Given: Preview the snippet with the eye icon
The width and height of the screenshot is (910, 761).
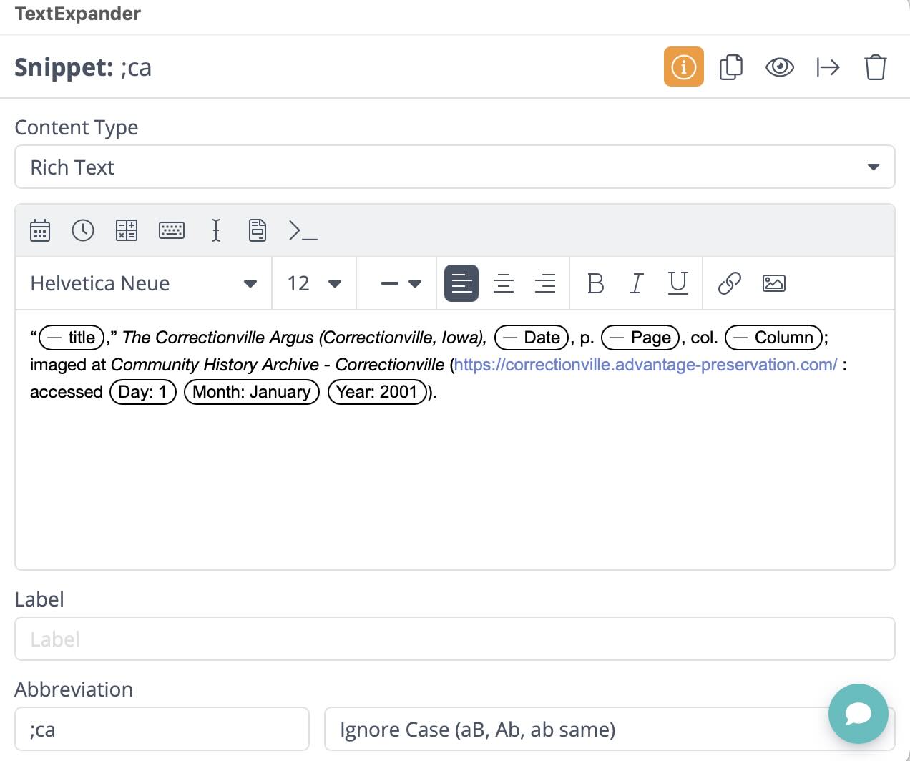Looking at the screenshot, I should [779, 67].
